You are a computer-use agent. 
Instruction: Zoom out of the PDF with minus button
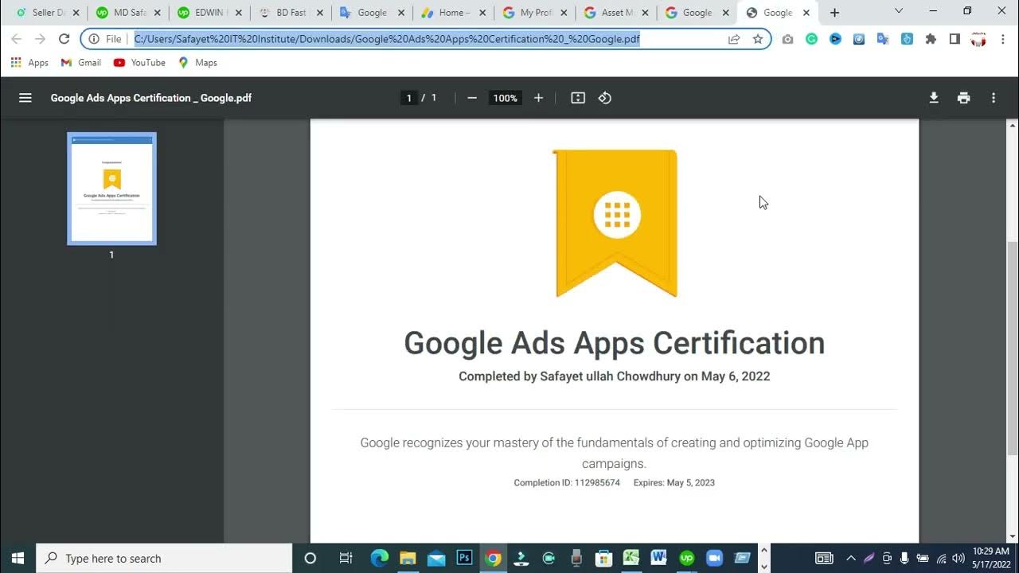[472, 98]
